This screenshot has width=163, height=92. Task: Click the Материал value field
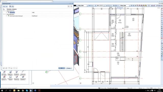point(52,13)
